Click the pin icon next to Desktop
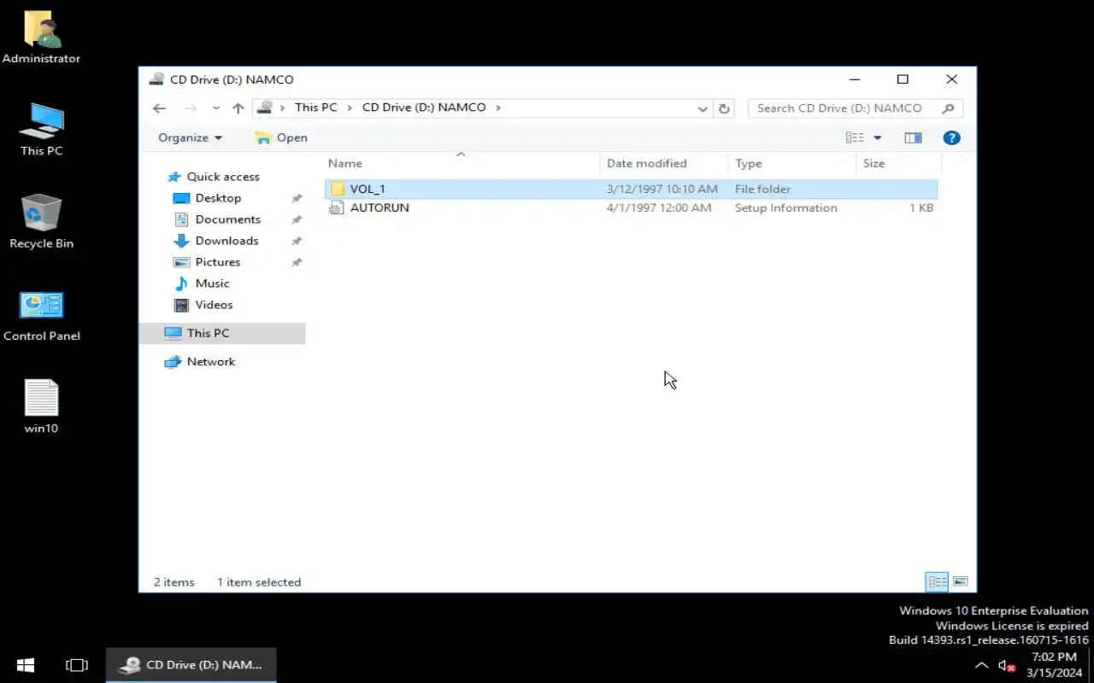Viewport: 1094px width, 683px height. tap(297, 198)
